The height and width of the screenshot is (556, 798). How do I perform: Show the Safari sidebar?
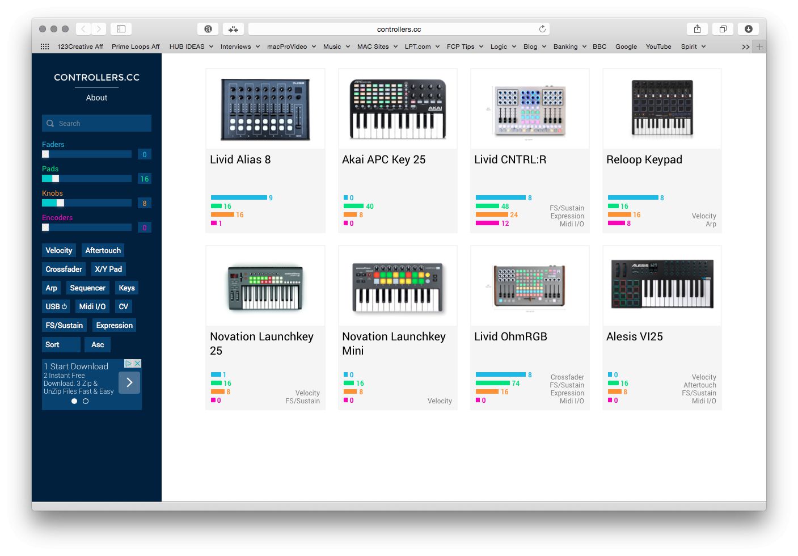(x=121, y=29)
